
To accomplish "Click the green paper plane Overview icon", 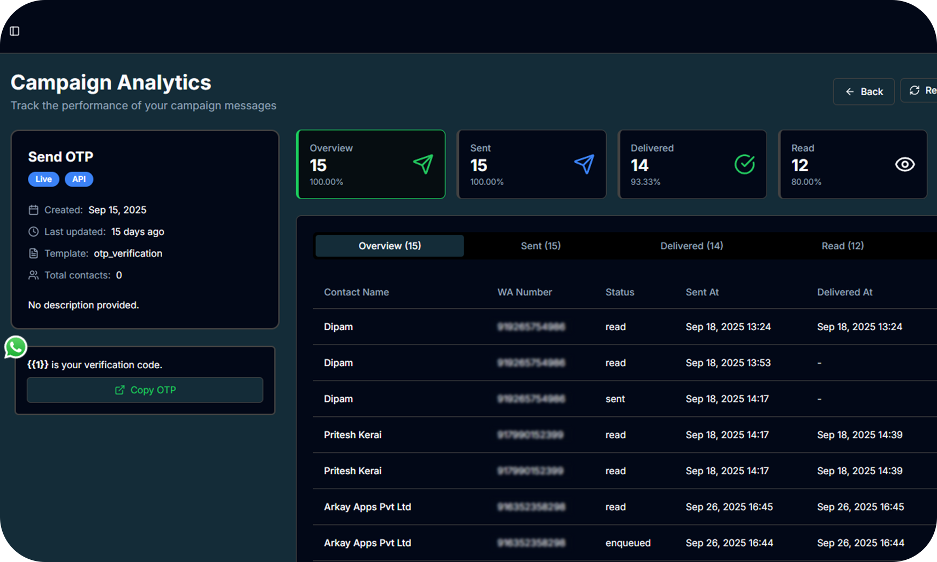I will tap(423, 164).
